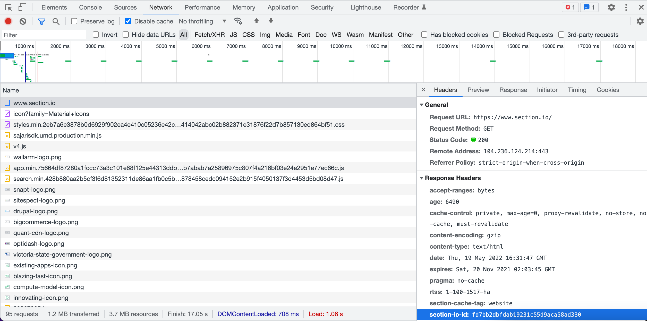Check 3rd-party requests checkbox
Screen dimensions: 647x321
coord(561,35)
